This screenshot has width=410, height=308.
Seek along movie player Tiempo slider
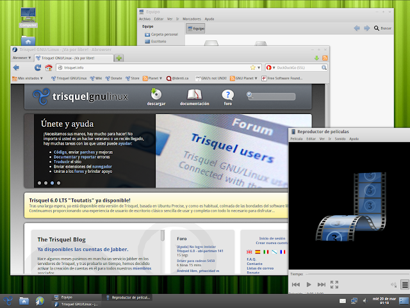357,274
